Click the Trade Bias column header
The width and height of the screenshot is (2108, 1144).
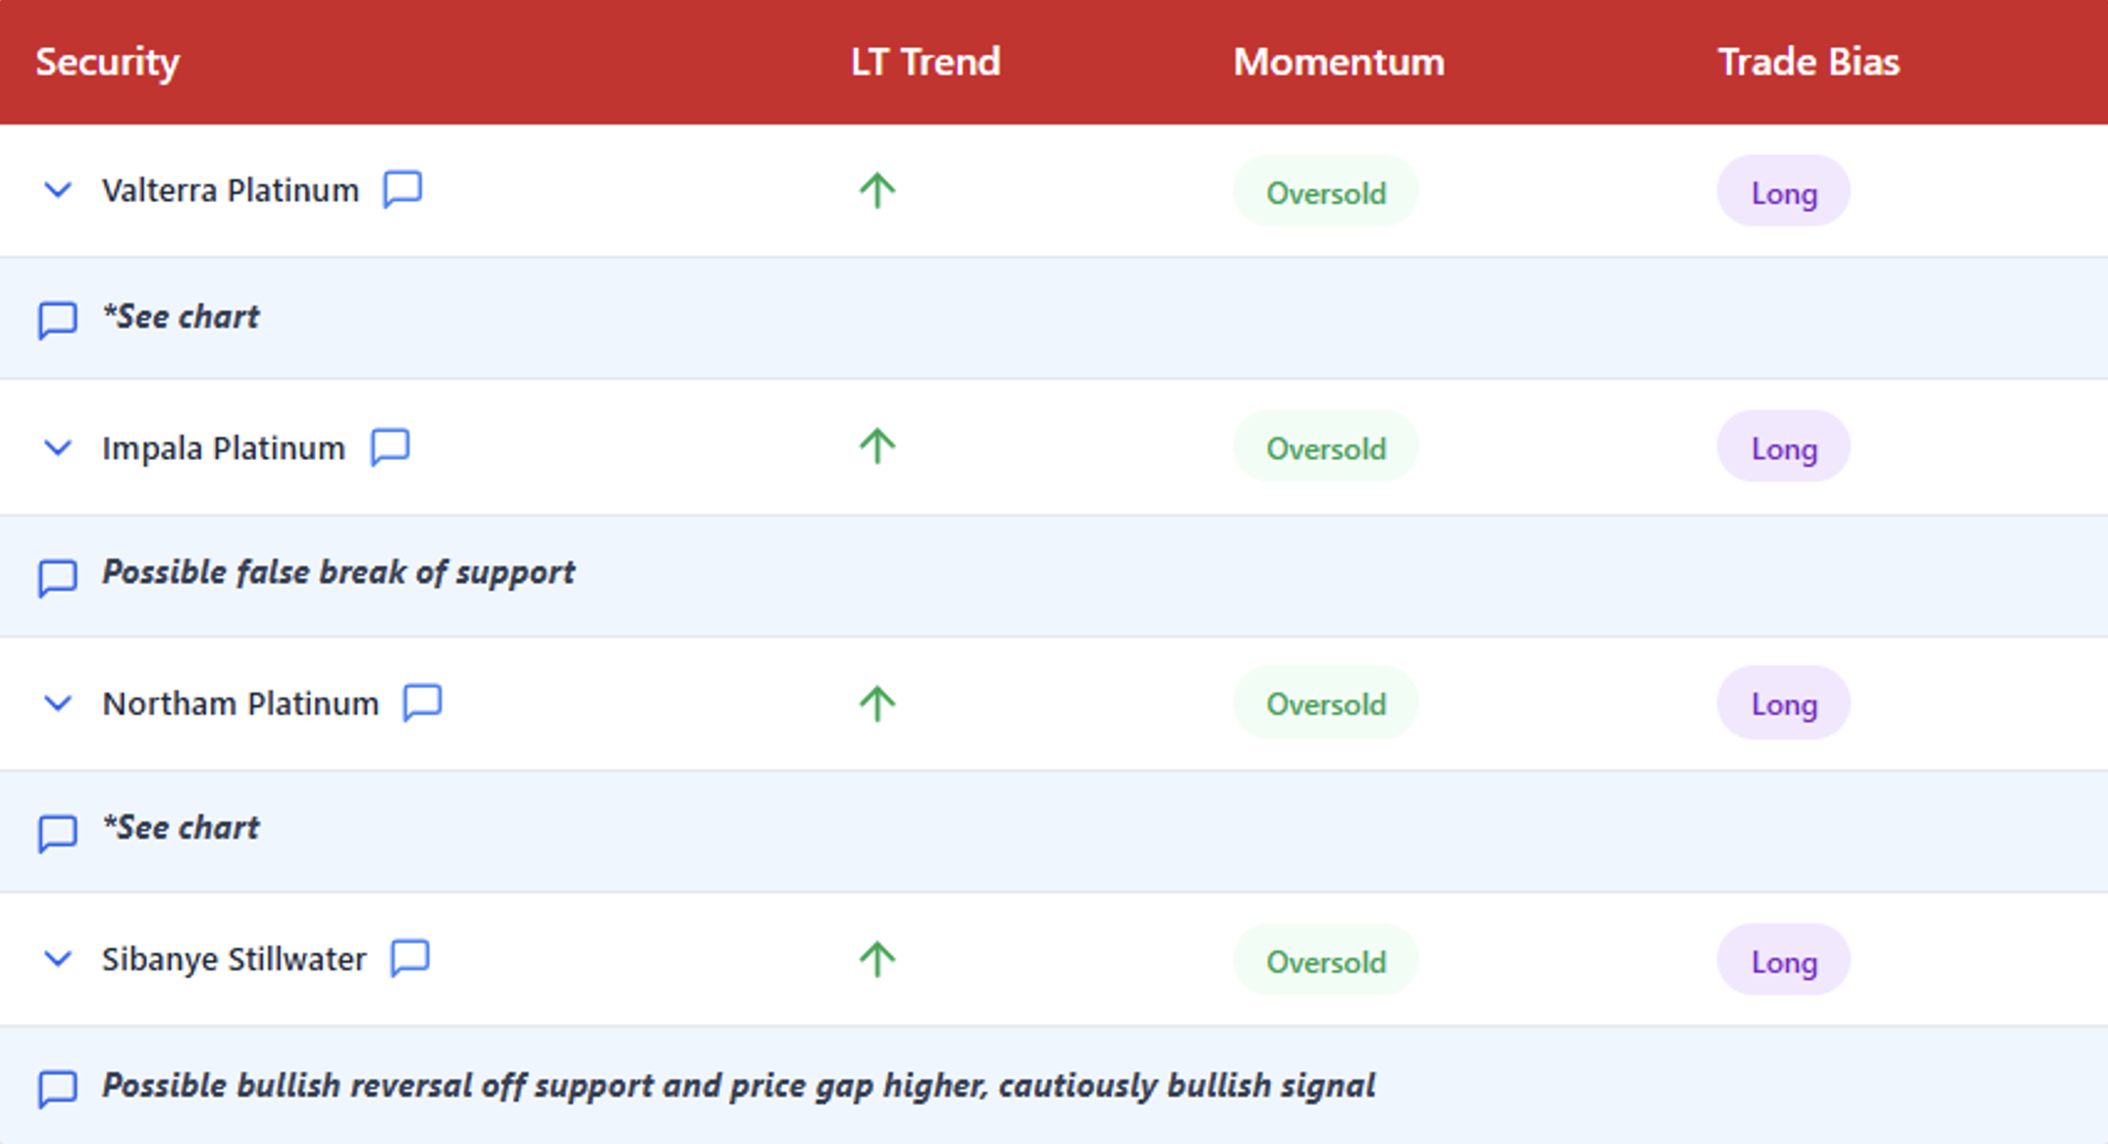[x=1808, y=62]
